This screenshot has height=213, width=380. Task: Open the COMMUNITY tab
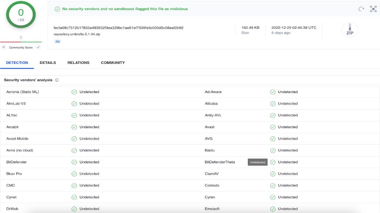click(113, 63)
